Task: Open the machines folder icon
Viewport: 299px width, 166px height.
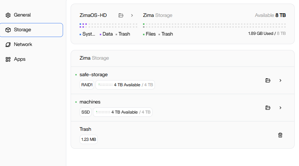Action: [268, 108]
